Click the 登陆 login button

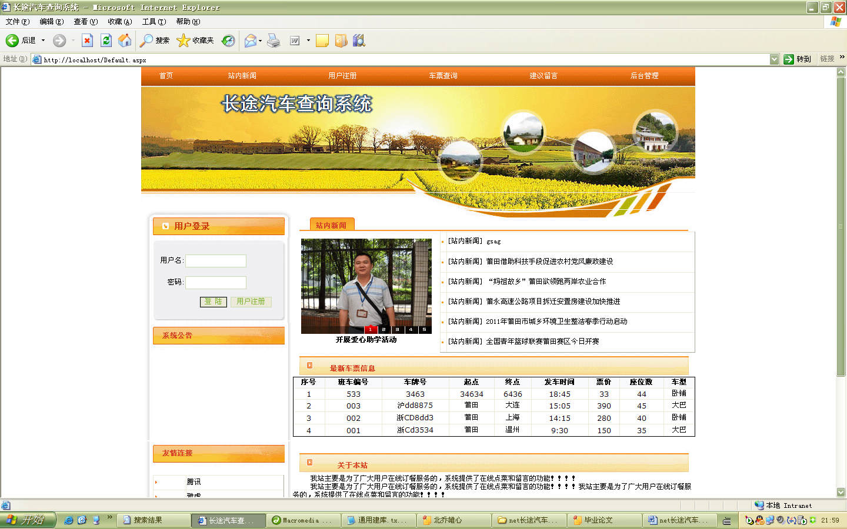213,302
